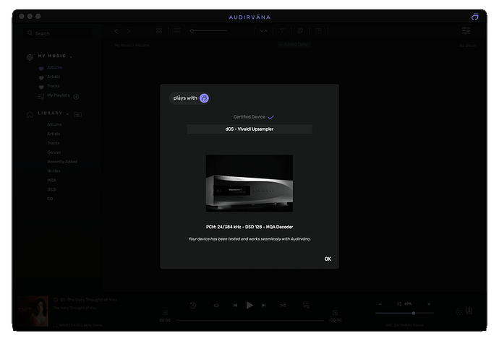
Task: Select Albums under Library
Action: [x=54, y=124]
